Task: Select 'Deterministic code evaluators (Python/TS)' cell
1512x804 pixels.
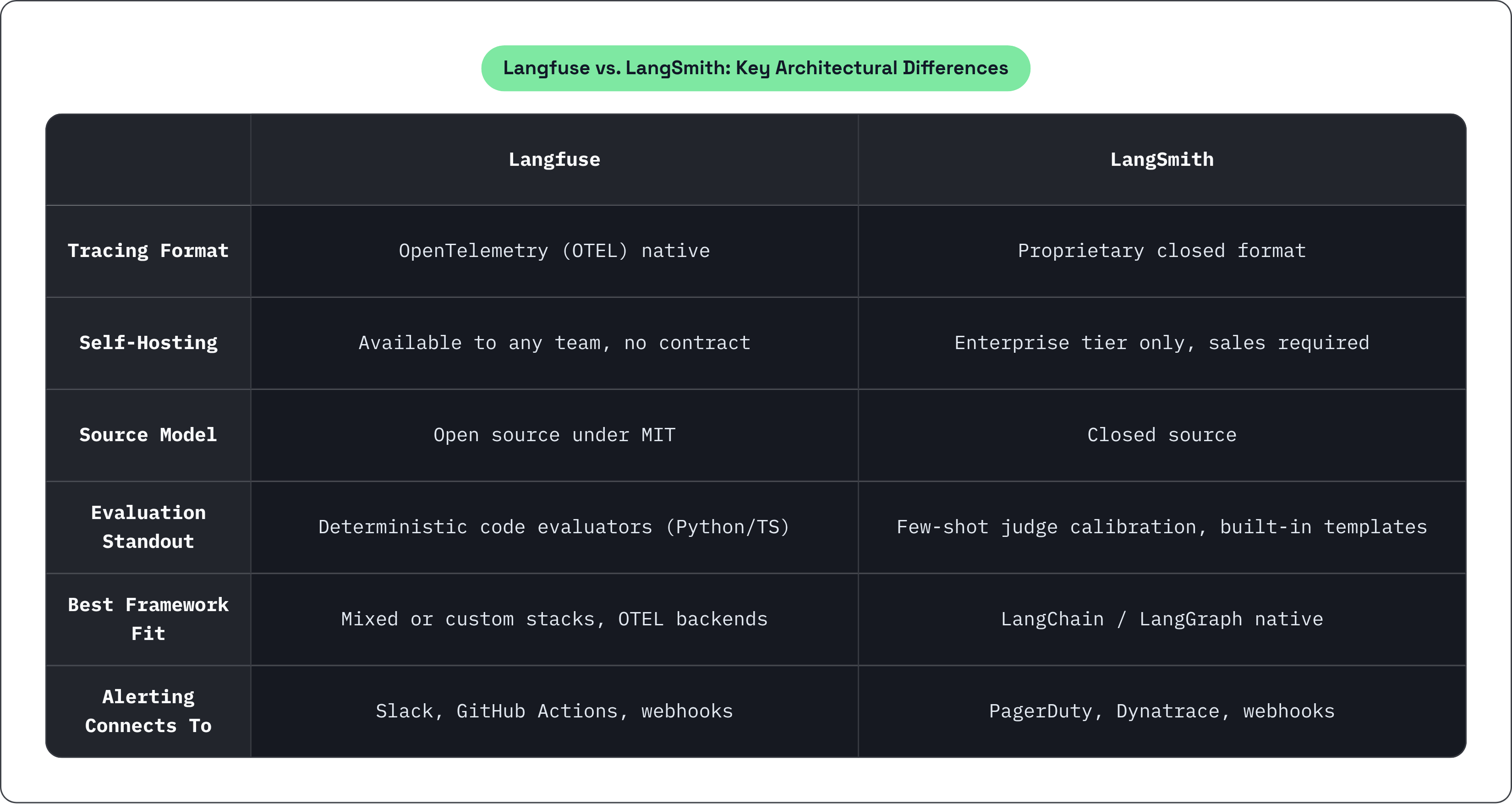Action: 554,527
